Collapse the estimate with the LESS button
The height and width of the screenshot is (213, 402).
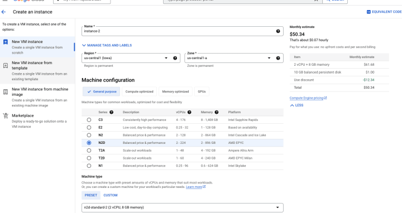click(x=296, y=105)
